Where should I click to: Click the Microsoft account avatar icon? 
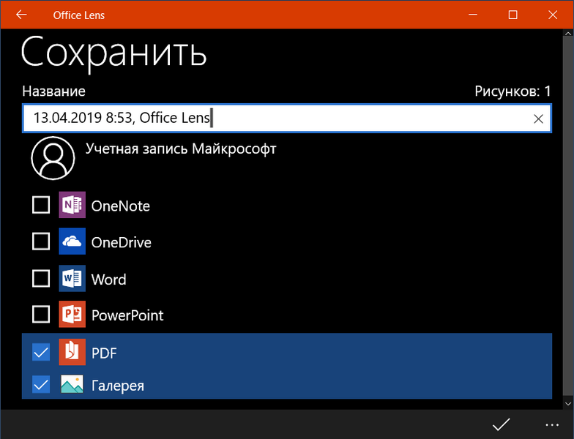point(53,158)
